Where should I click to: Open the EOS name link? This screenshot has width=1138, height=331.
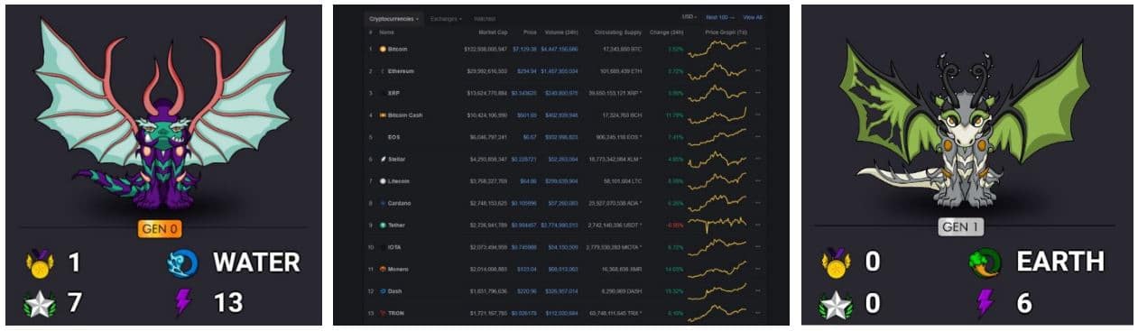click(394, 137)
